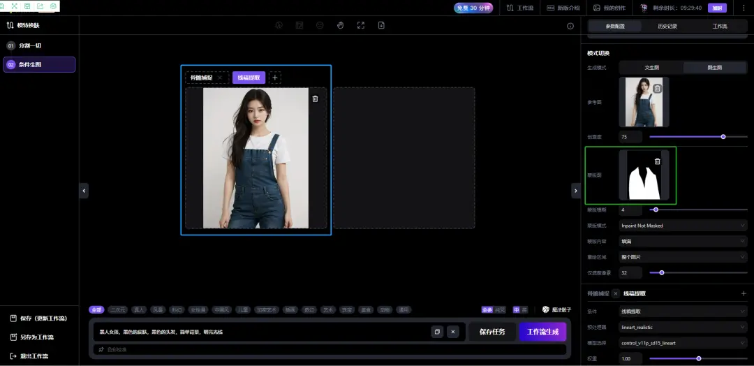This screenshot has width=754, height=366.
Task: Click the first circular icon in top center toolbar
Action: click(x=279, y=25)
